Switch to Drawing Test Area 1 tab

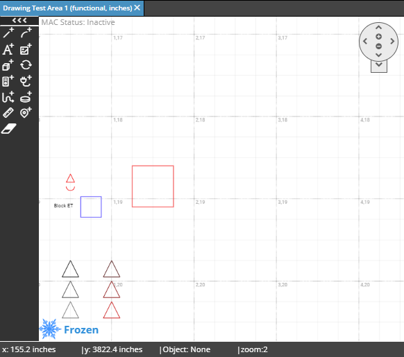point(67,8)
